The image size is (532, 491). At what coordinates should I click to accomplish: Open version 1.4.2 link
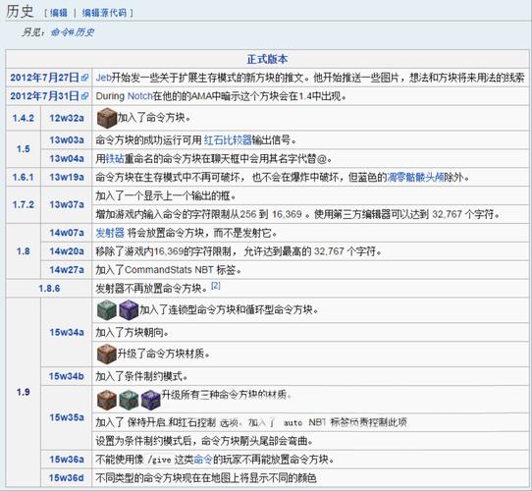pyautogui.click(x=24, y=118)
